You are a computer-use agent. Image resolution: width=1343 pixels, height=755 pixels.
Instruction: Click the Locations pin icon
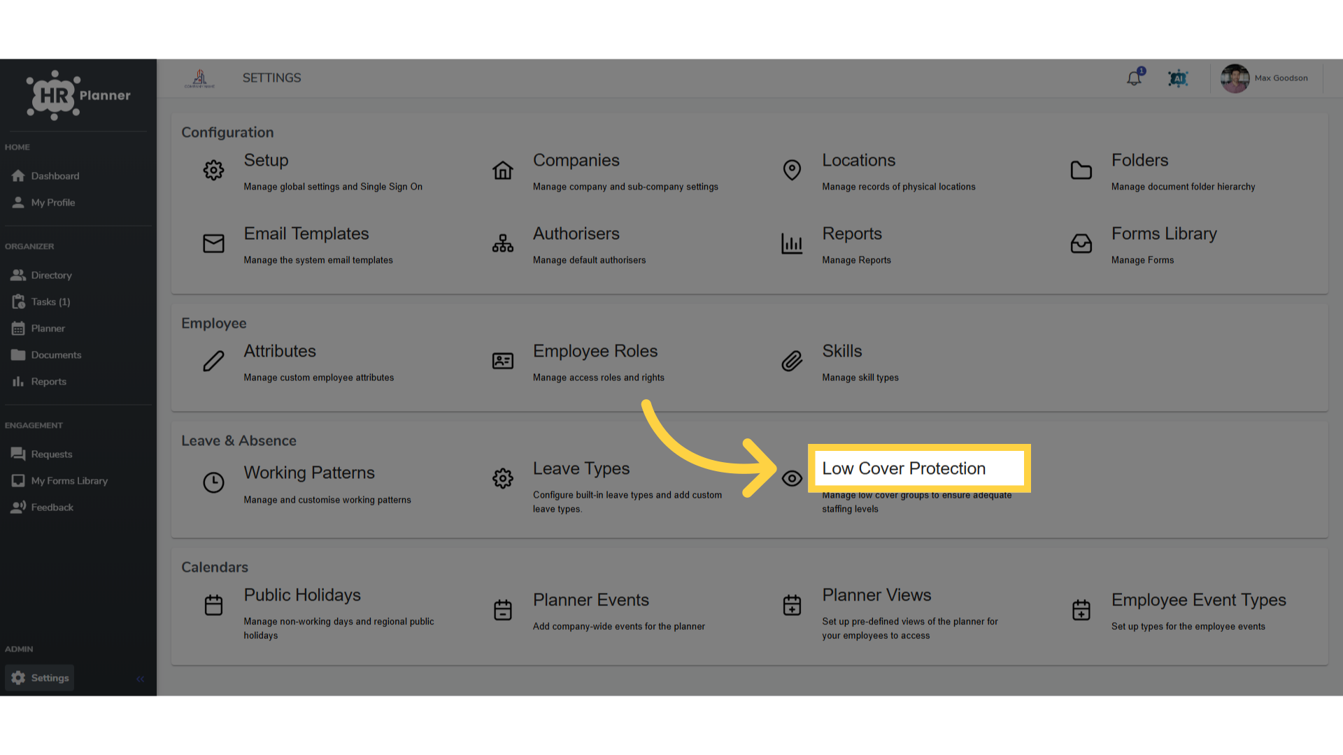pyautogui.click(x=792, y=170)
